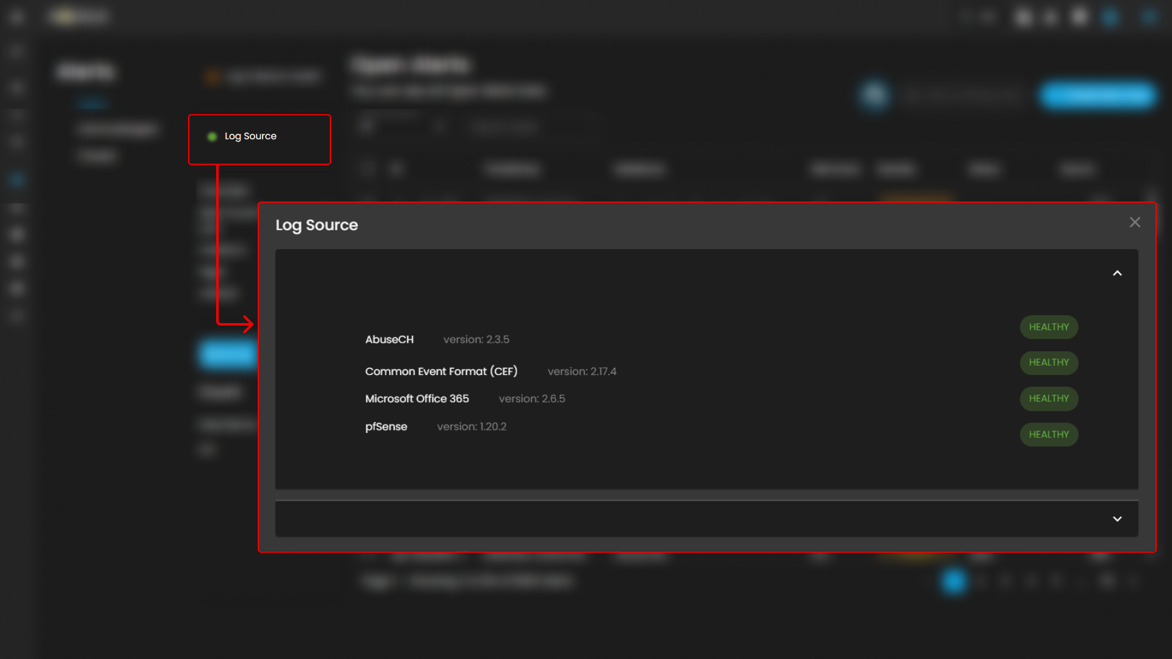
Task: Click the blue highlighted pagination button
Action: [x=953, y=581]
